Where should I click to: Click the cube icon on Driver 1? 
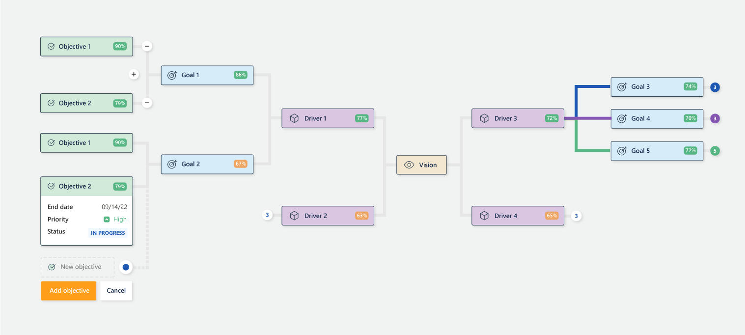294,118
